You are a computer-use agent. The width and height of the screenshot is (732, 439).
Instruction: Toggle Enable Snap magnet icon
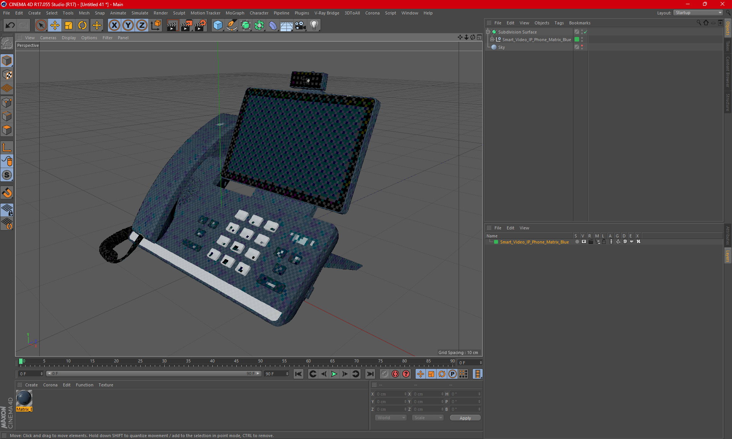click(x=7, y=193)
